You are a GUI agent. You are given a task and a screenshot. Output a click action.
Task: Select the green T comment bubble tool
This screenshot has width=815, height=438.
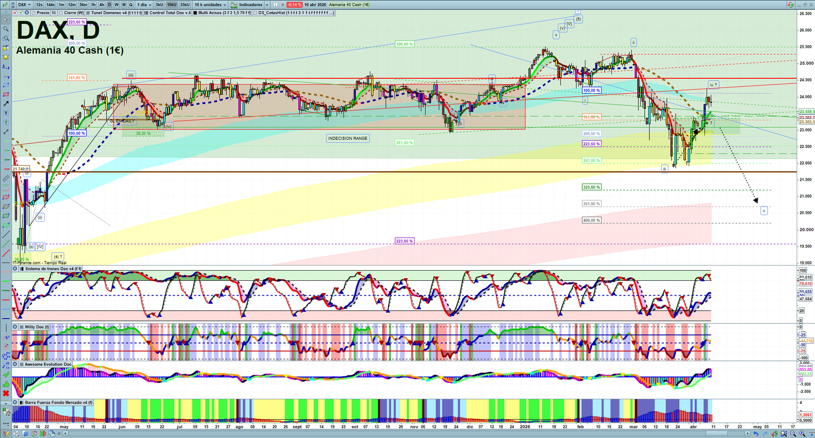[6, 123]
